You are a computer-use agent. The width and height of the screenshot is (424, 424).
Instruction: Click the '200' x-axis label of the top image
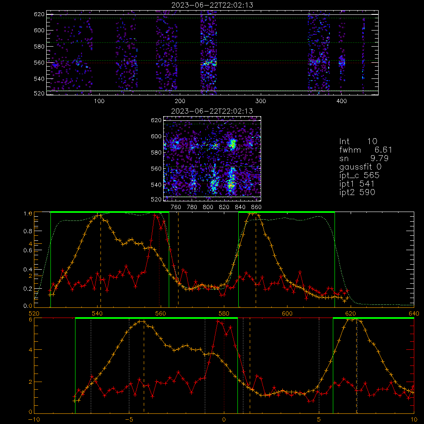pyautogui.click(x=180, y=101)
